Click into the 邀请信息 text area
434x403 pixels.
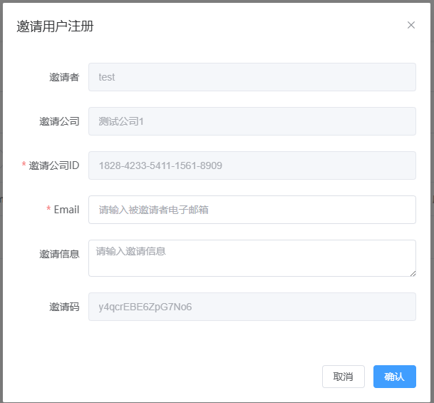[252, 258]
